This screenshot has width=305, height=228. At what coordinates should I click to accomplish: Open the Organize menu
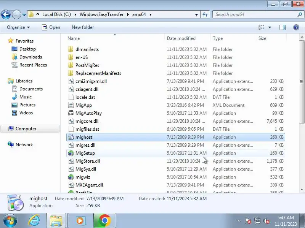pyautogui.click(x=18, y=27)
